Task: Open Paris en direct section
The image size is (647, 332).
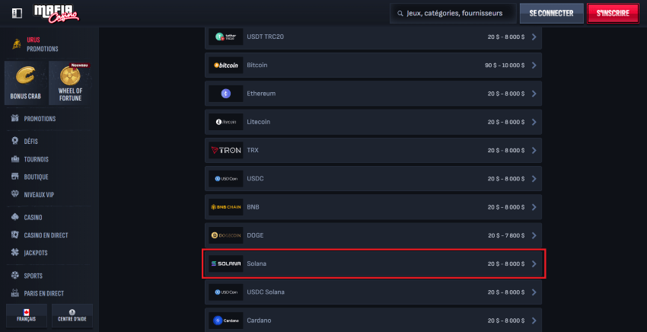Action: tap(43, 294)
